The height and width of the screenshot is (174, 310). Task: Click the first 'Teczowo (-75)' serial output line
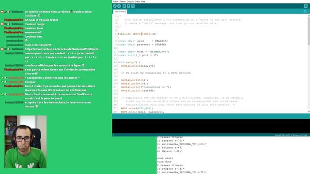coord(171,141)
